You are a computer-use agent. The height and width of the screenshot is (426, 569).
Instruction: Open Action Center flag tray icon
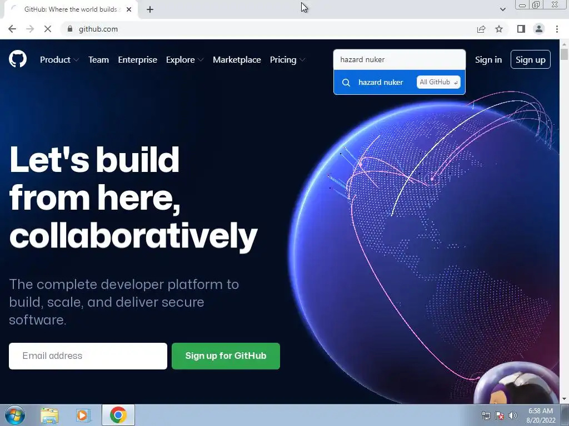pos(500,415)
